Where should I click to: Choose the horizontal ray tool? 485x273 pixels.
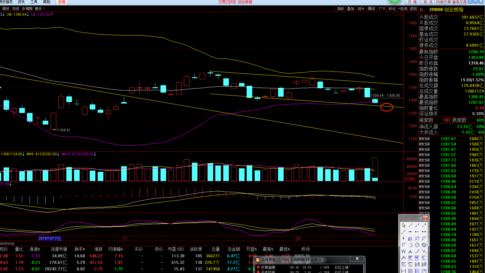click(417, 232)
